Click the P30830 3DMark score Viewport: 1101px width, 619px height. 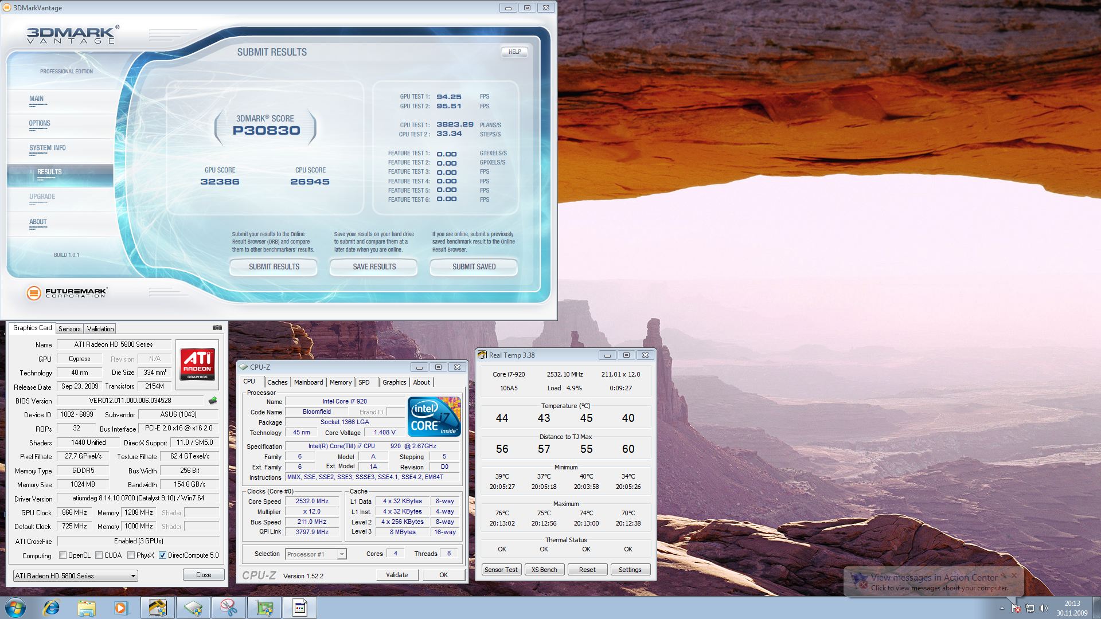click(x=266, y=131)
